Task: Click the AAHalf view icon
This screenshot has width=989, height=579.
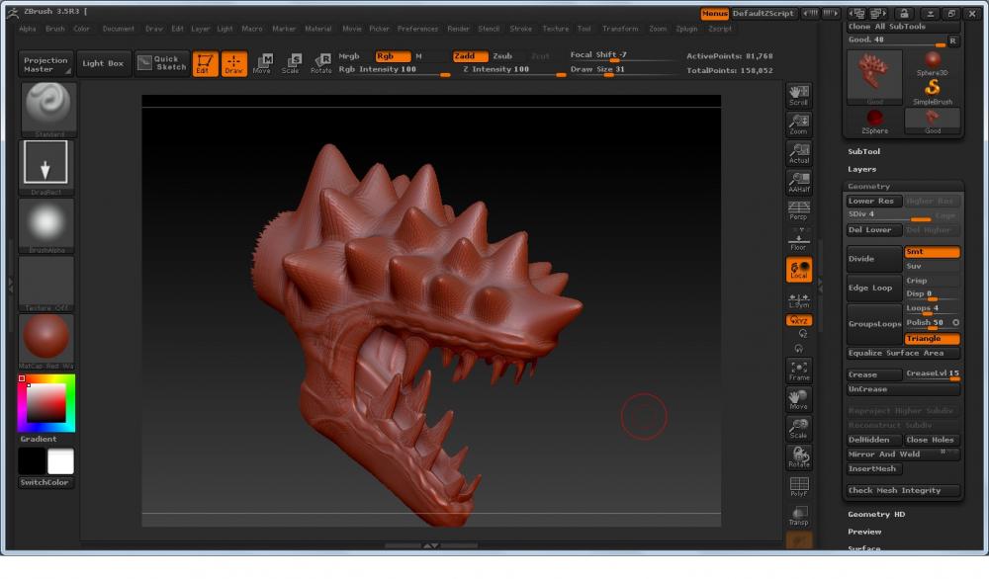Action: pos(798,182)
